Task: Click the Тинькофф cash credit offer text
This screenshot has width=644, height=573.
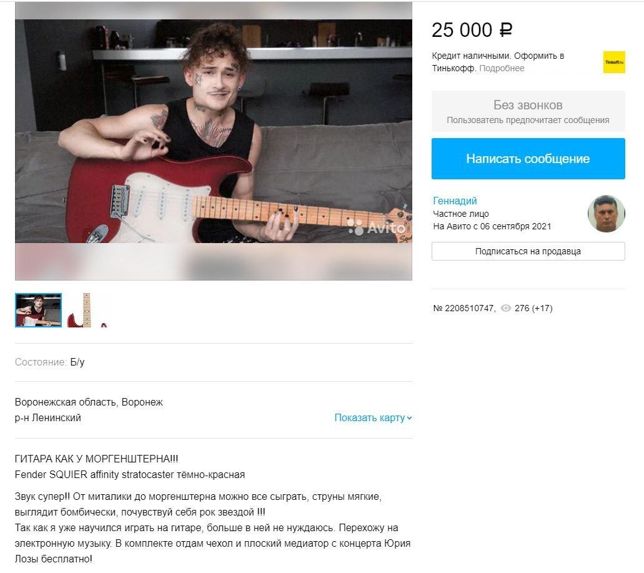Action: (x=498, y=62)
